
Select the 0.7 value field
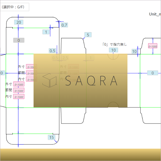(64, 25)
